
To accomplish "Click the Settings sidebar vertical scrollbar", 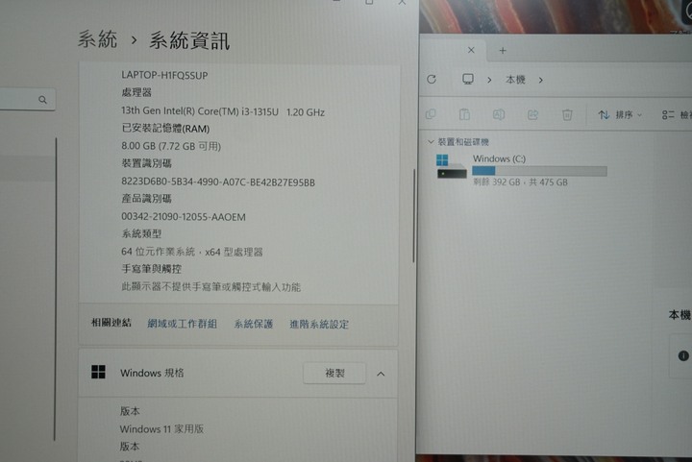I will tap(56, 289).
